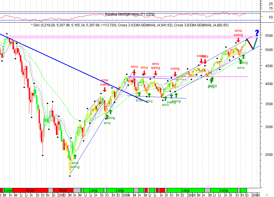Click the paired red swing arrows above the mid-2005 peak
Screen dimensions: 274x197
[x=204, y=61]
